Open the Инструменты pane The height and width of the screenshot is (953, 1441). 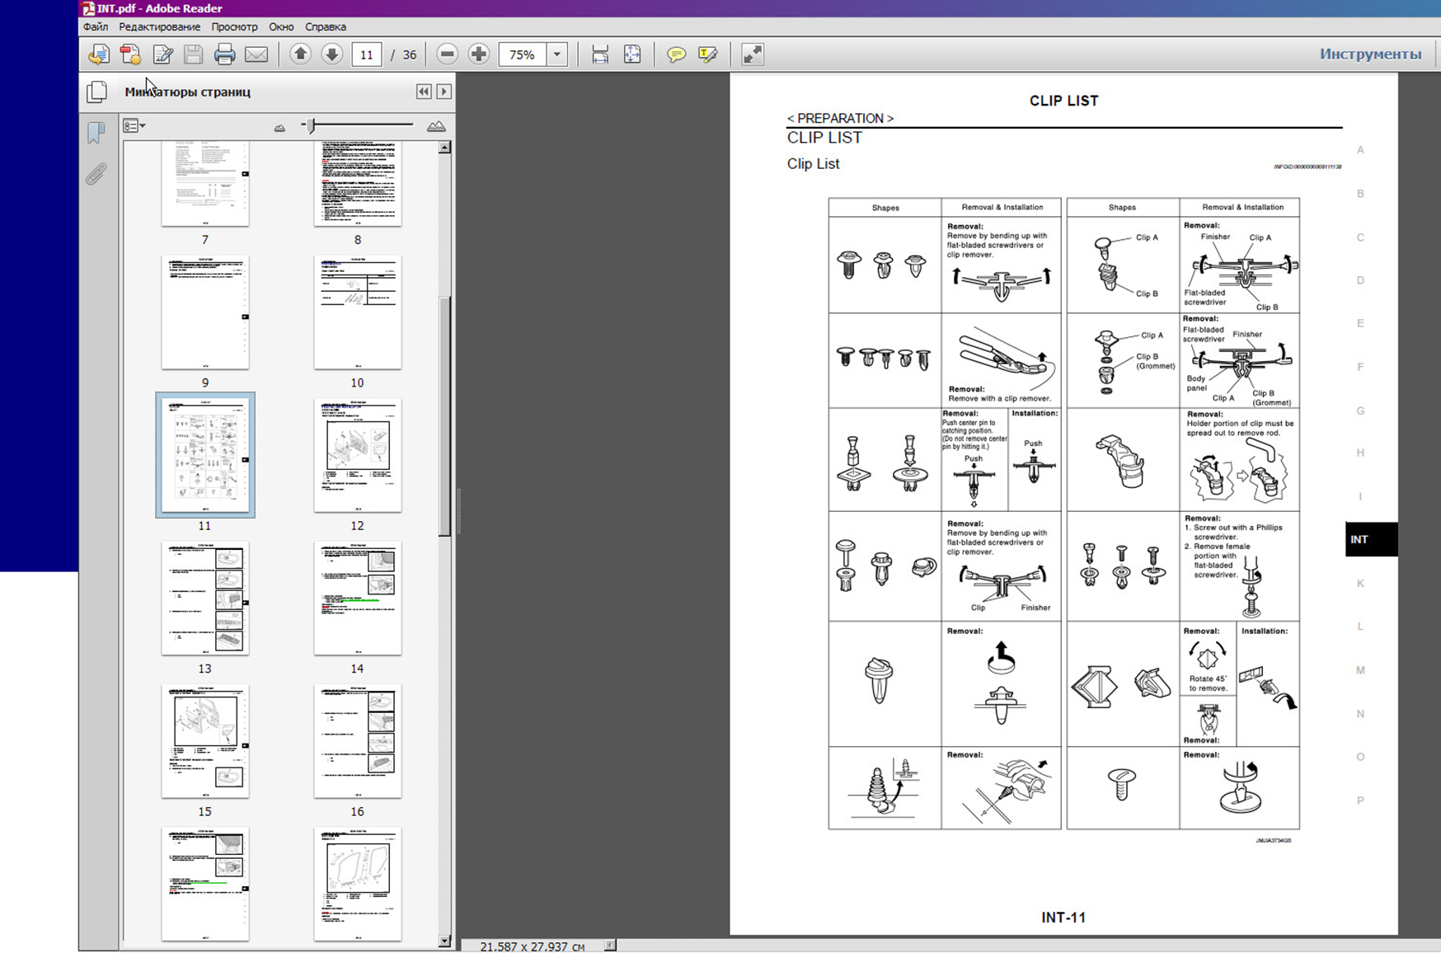[x=1370, y=54]
